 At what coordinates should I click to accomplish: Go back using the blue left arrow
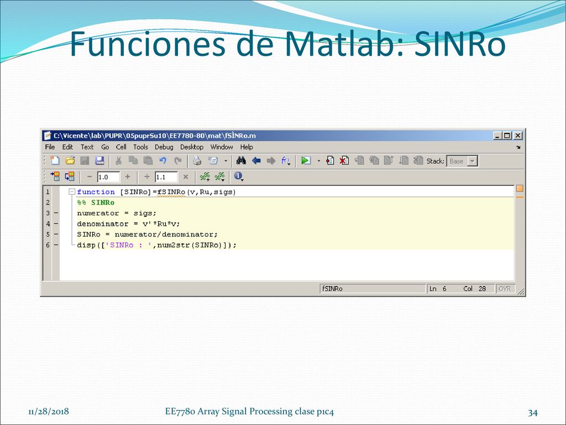256,160
